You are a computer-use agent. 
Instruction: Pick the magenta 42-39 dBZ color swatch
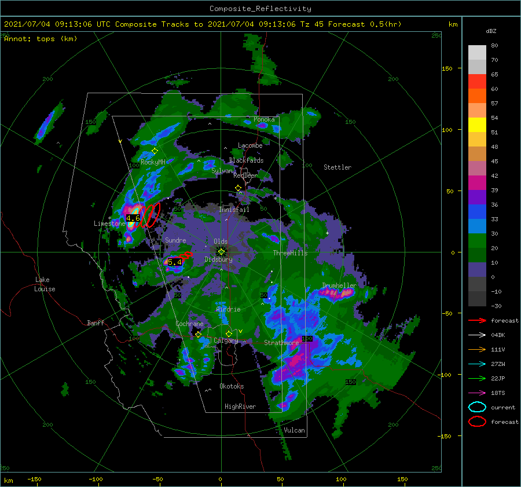tap(477, 183)
